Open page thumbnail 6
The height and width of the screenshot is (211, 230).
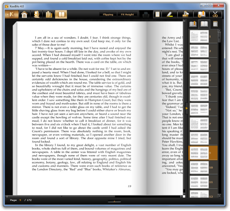click(199, 109)
